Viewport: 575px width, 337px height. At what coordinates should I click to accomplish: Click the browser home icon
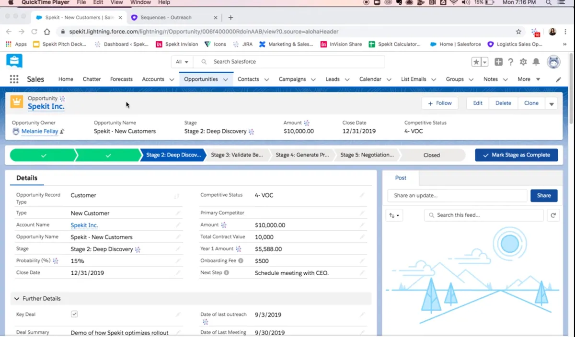pyautogui.click(x=47, y=32)
